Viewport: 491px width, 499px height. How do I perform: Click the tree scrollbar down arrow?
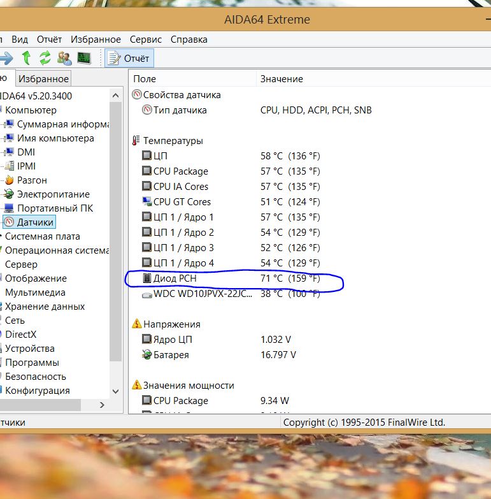pyautogui.click(x=116, y=391)
